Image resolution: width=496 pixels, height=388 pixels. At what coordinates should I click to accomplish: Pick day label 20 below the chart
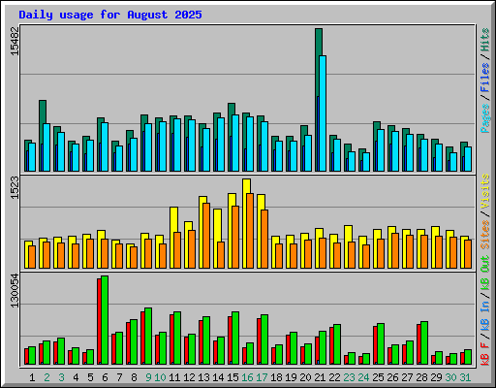pos(305,377)
